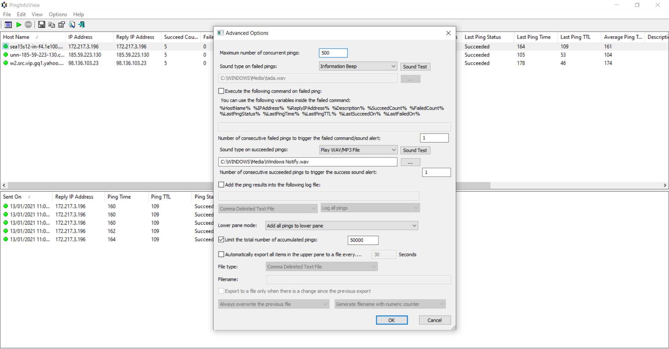Open the View menu

pos(37,14)
